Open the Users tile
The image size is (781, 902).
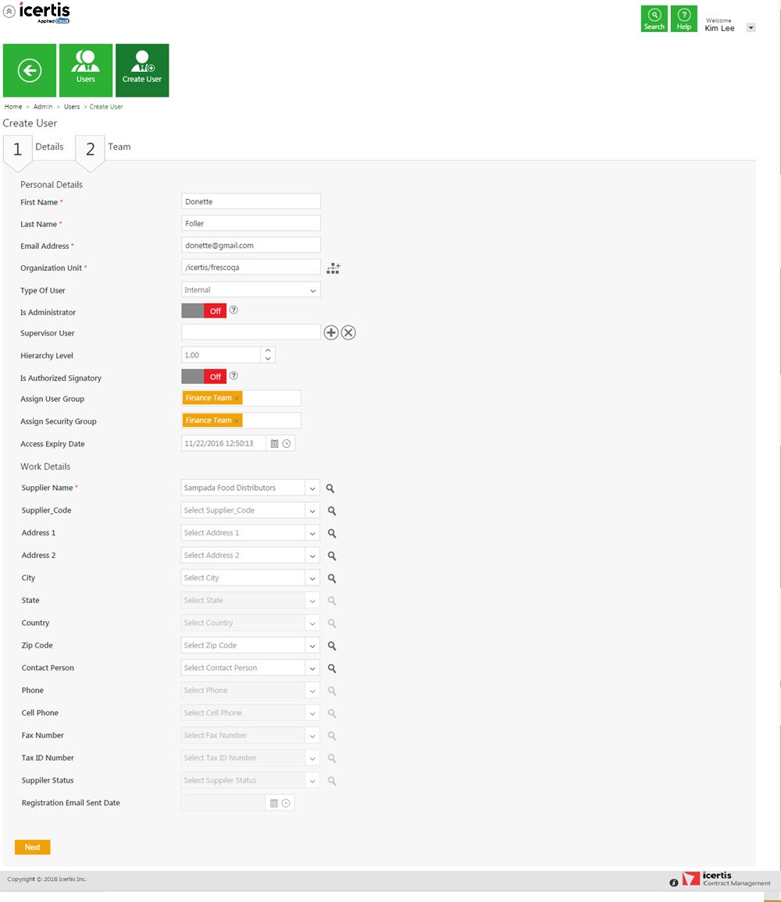(86, 71)
